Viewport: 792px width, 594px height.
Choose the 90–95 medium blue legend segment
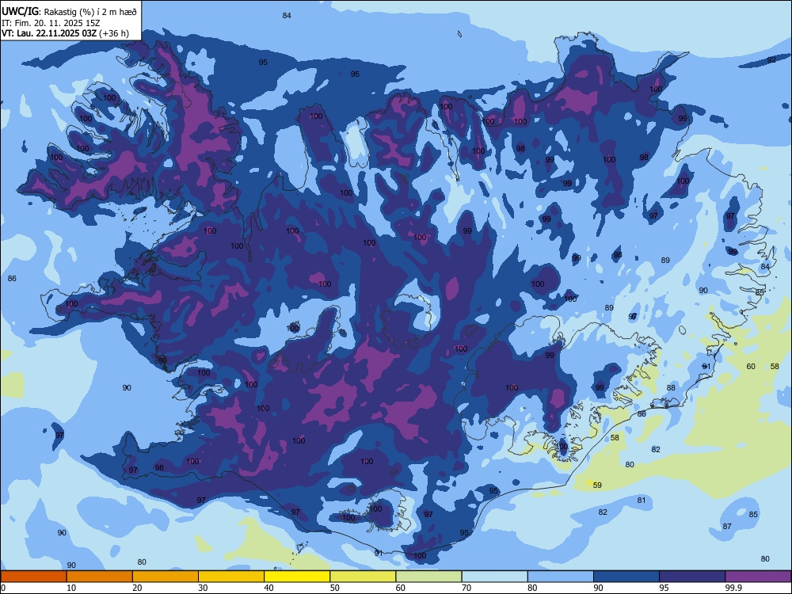(626, 577)
